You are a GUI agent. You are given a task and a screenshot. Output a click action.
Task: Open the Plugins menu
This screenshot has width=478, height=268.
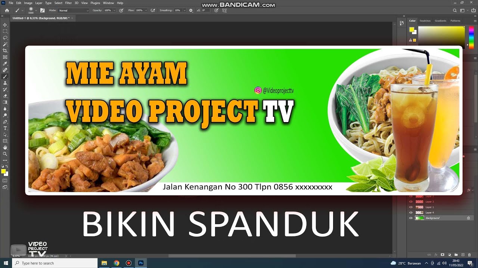[95, 3]
